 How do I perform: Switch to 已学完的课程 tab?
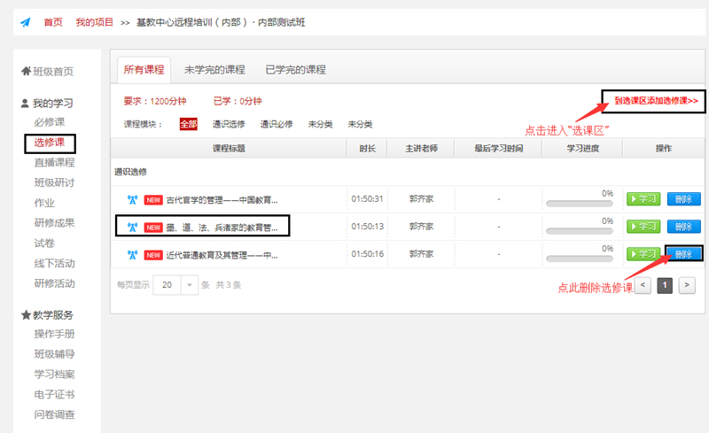pos(295,70)
